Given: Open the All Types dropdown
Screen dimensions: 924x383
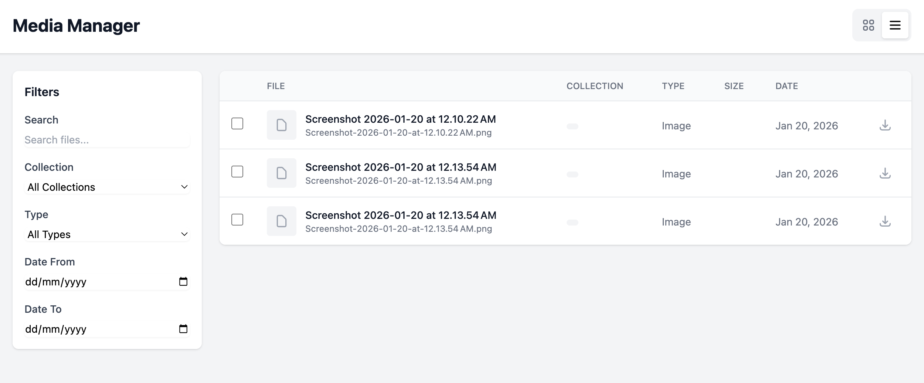Looking at the screenshot, I should 107,234.
